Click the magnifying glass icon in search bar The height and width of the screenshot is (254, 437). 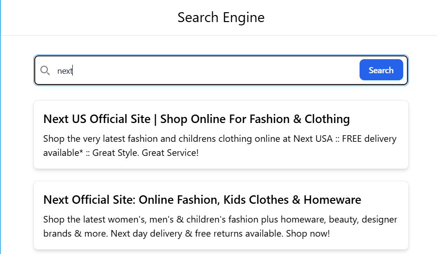click(45, 70)
